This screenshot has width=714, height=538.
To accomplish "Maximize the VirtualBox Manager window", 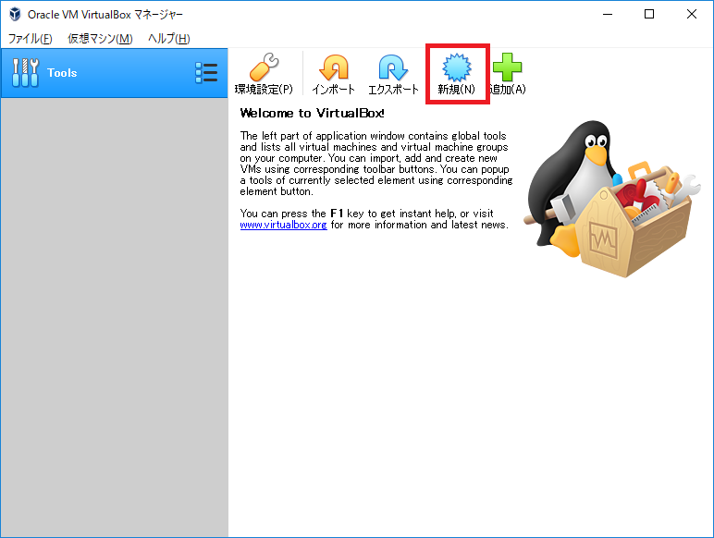I will (x=649, y=14).
